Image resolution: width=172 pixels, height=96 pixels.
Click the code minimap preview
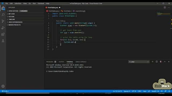[x=163, y=14]
